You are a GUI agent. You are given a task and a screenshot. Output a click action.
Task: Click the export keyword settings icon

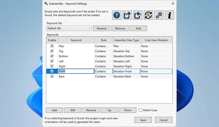(127, 15)
